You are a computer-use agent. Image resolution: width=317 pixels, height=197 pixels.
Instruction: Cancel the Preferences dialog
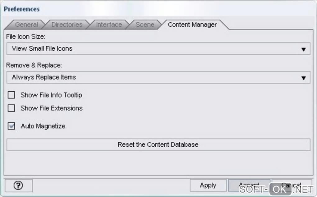click(292, 186)
